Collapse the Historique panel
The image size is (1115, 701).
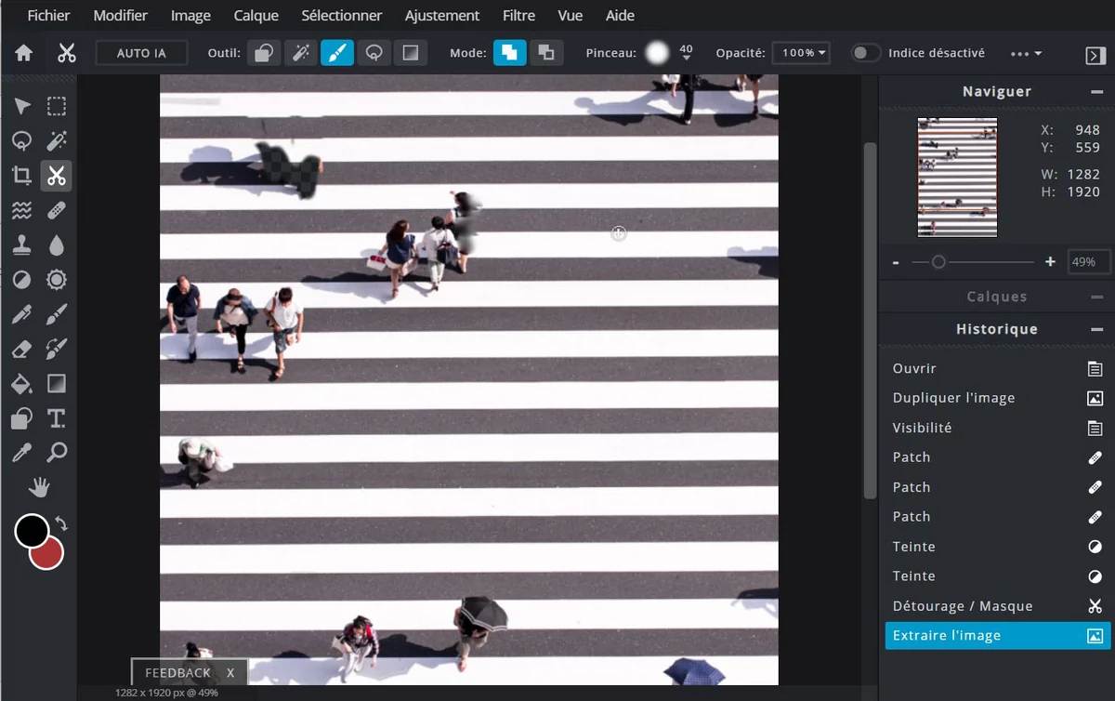point(1096,329)
